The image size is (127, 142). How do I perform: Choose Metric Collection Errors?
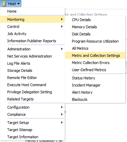91,63
